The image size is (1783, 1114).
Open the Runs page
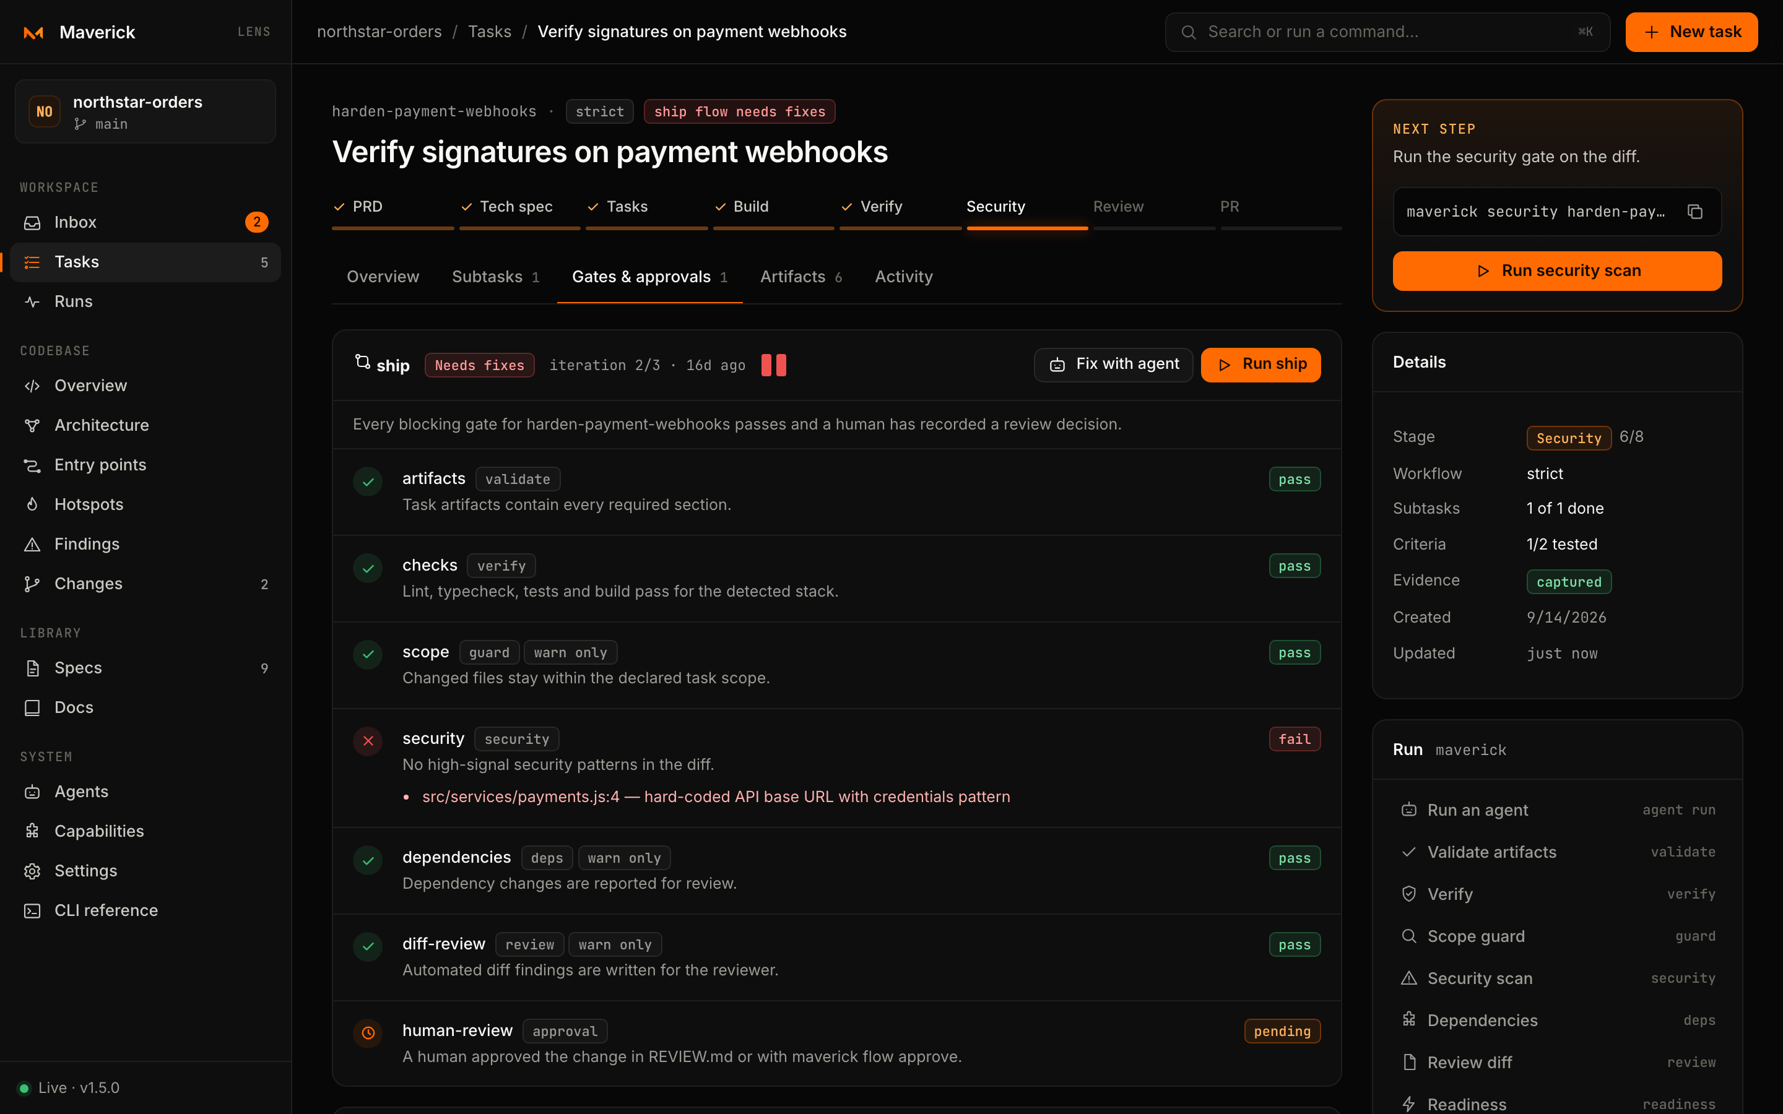(x=145, y=301)
